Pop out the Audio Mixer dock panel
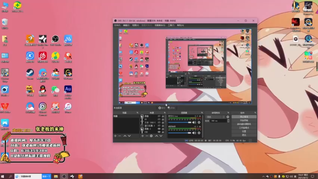The height and width of the screenshot is (179, 318). pos(202,113)
